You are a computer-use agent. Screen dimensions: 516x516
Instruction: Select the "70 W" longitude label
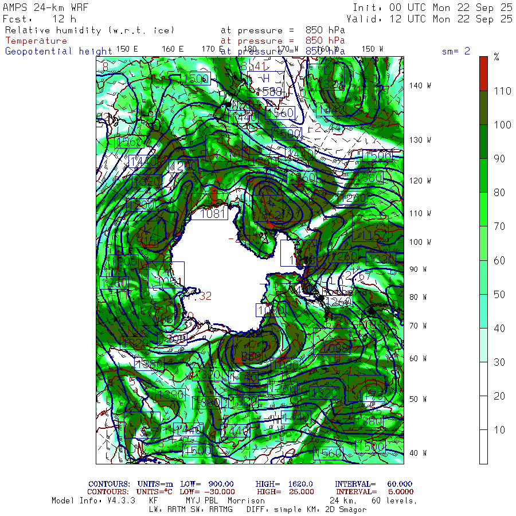coord(418,326)
